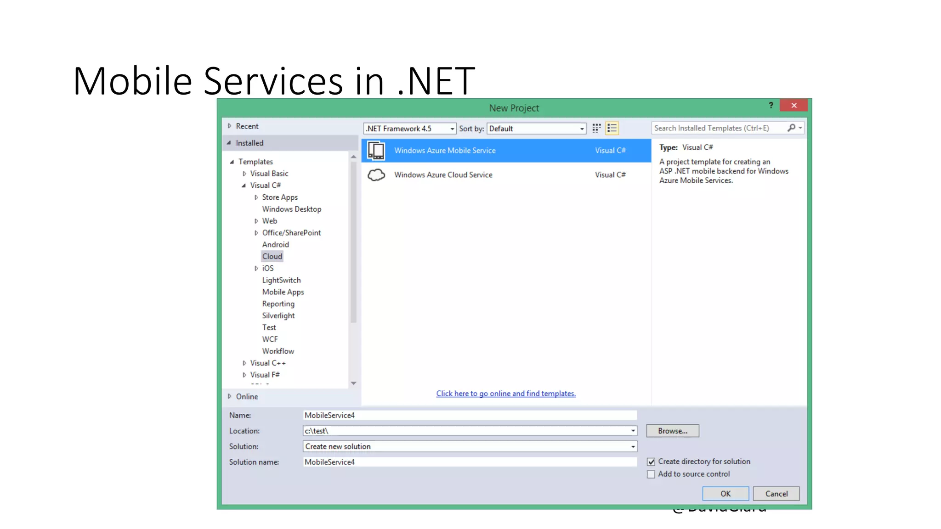Open the Location path dropdown
941x529 pixels.
(633, 431)
